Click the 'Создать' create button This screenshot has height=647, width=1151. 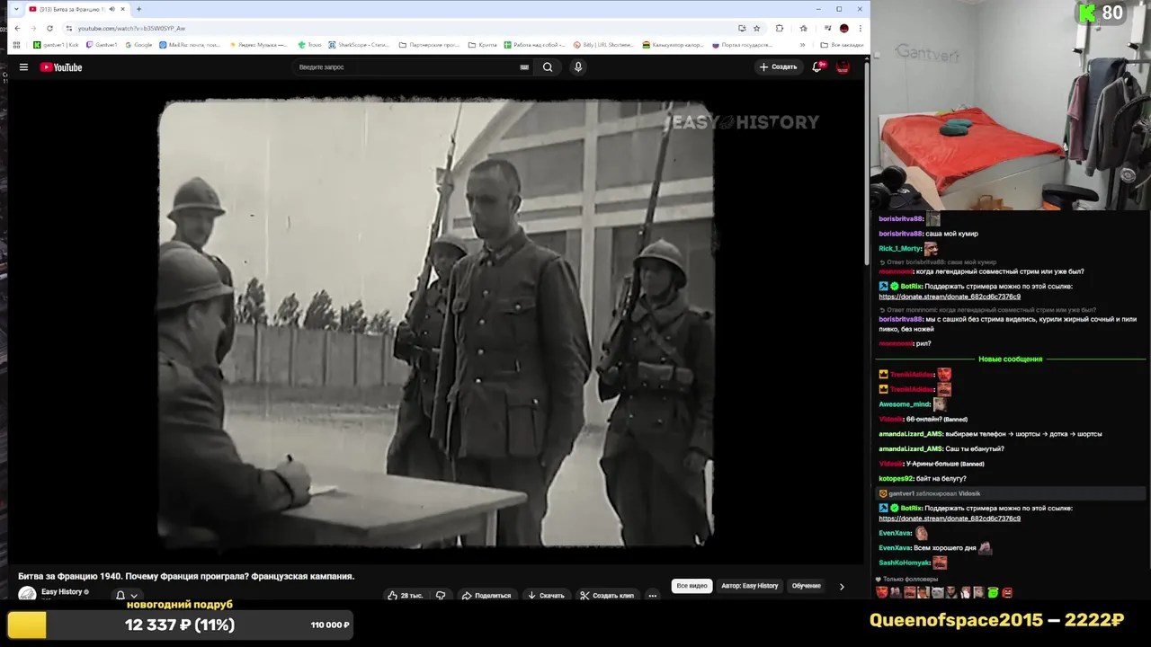coord(778,67)
